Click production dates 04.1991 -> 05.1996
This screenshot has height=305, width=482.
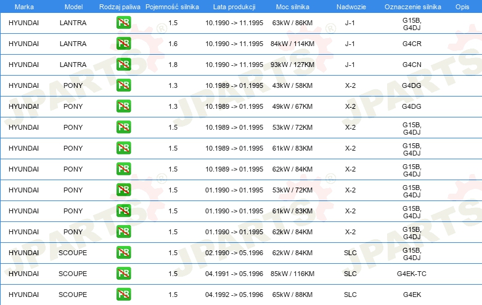click(x=234, y=274)
